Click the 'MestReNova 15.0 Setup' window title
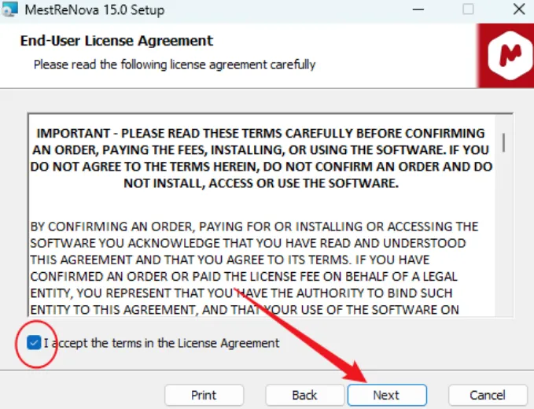This screenshot has height=409, width=534. click(94, 10)
